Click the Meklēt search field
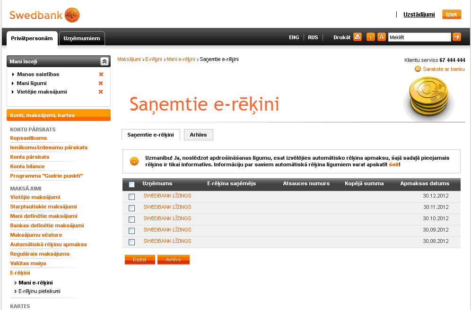The width and height of the screenshot is (471, 310). 419,37
